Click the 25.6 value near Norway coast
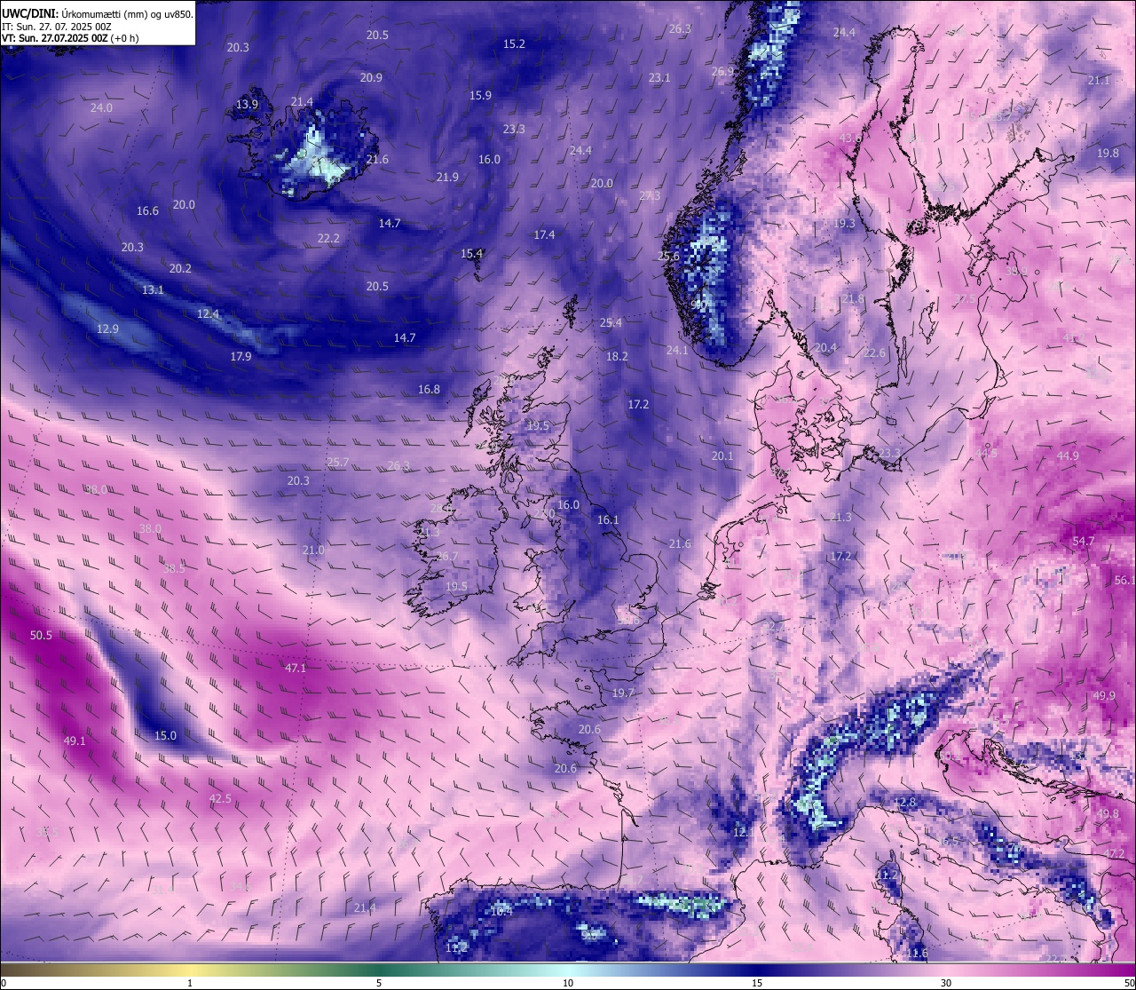This screenshot has height=990, width=1136. 668,256
